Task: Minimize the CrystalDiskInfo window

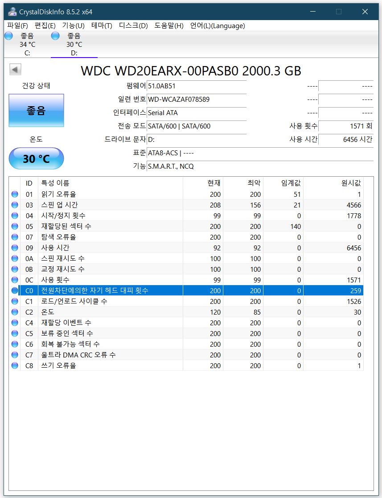Action: 313,12
